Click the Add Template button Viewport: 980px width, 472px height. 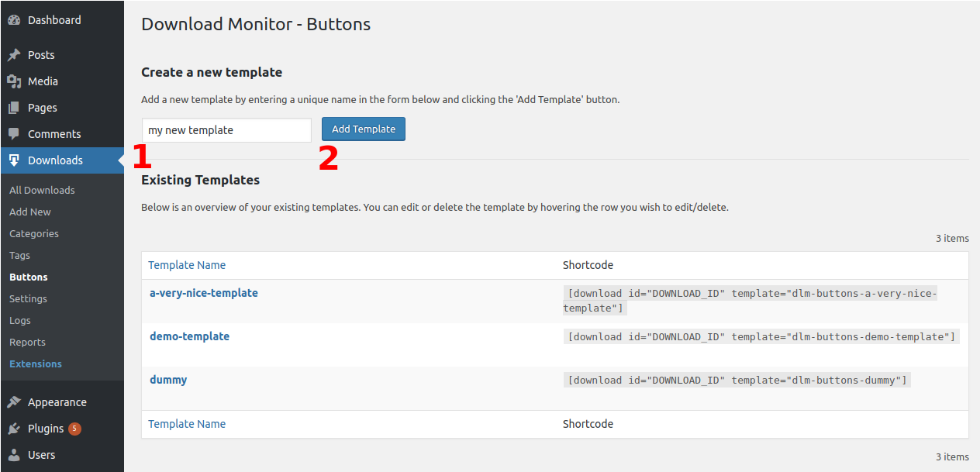(364, 129)
